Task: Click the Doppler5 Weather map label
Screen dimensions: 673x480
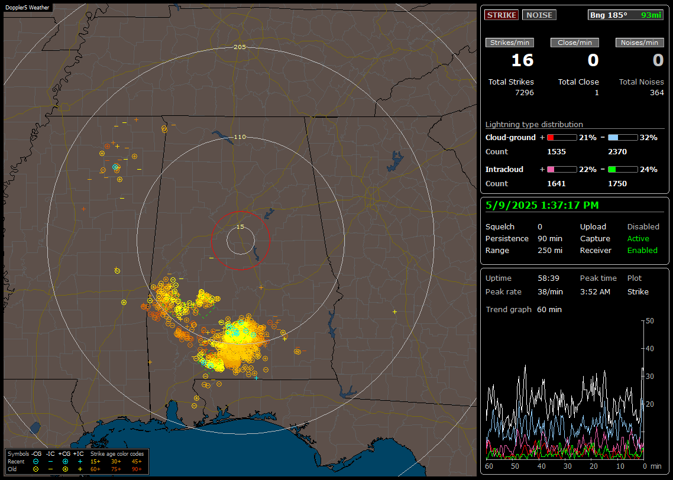Action: 27,7
